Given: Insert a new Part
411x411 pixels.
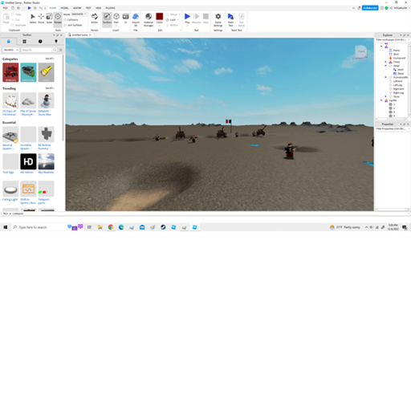Looking at the screenshot, I should click(x=116, y=18).
